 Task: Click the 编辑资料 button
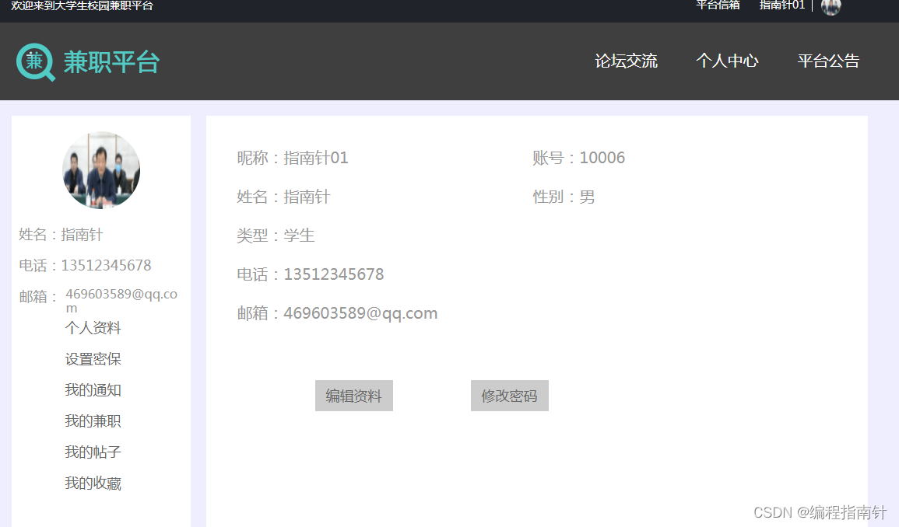click(x=353, y=396)
